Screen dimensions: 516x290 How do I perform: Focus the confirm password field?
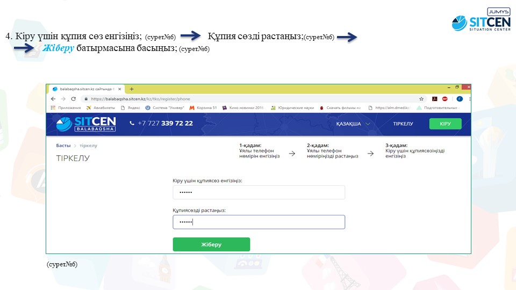[259, 222]
